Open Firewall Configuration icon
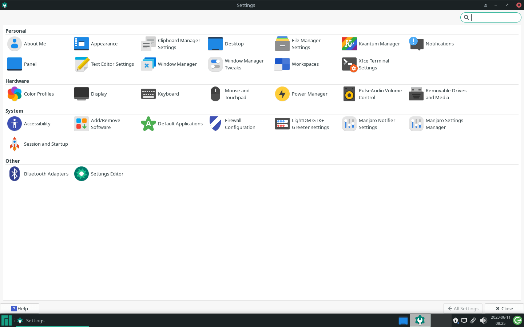 coord(215,124)
